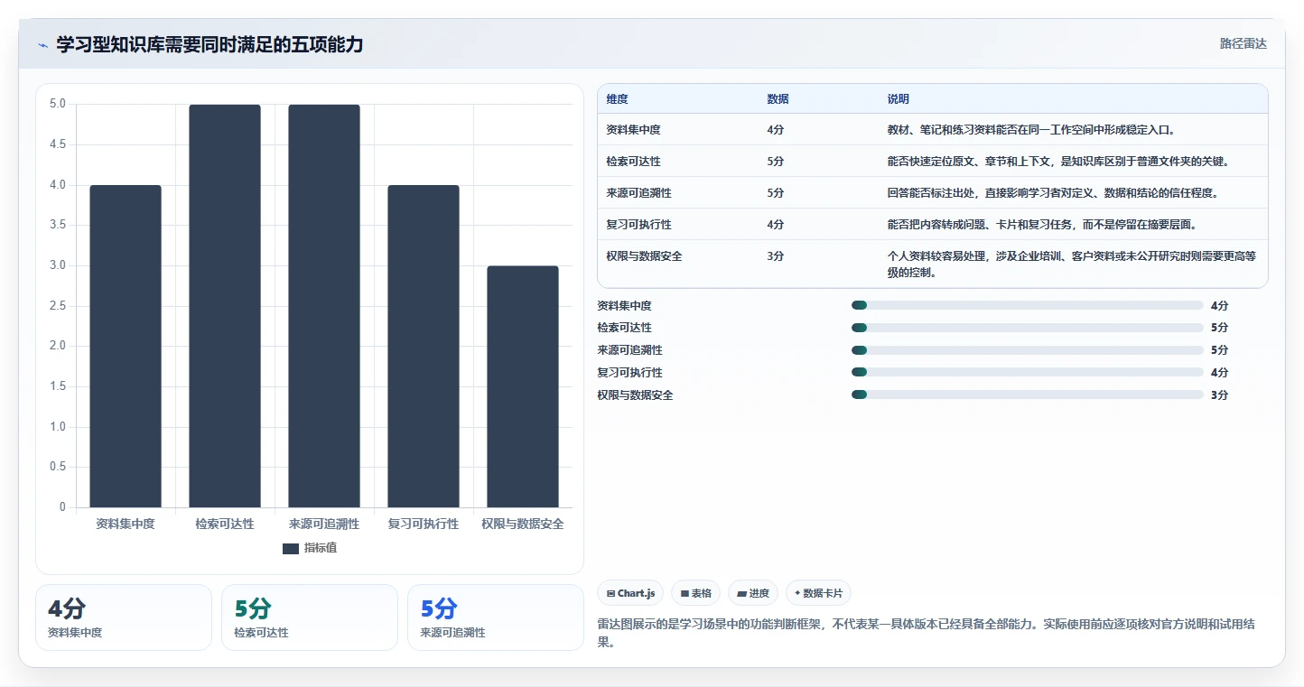Click the 复习可执行性 x-axis label
Viewport: 1304px width, 687px height.
coord(424,524)
